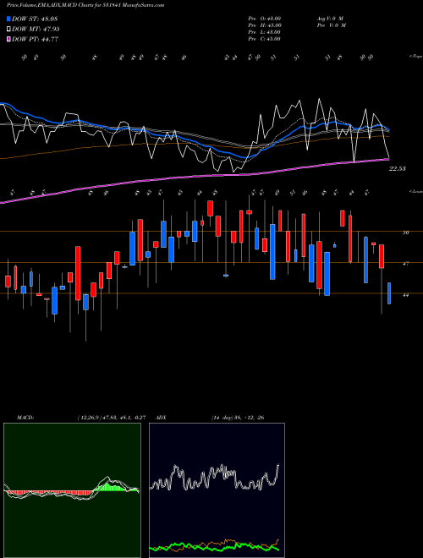
Task: Click the 'MACD:' panel heading
Action: pyautogui.click(x=25, y=418)
